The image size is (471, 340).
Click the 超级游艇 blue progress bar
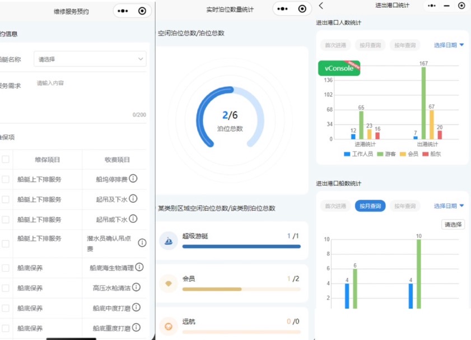pyautogui.click(x=241, y=246)
